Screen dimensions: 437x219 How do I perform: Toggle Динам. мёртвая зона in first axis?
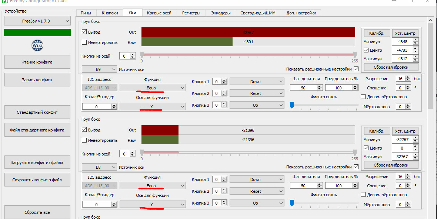[x=363, y=97]
